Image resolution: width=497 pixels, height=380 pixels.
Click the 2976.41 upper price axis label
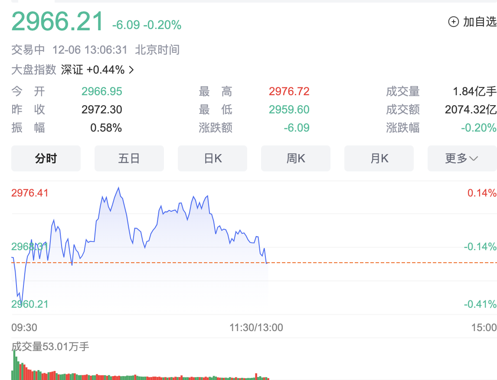30,193
